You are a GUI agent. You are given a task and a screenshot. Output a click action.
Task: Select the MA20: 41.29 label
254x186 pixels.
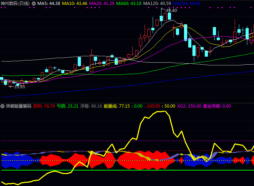[x=102, y=4]
